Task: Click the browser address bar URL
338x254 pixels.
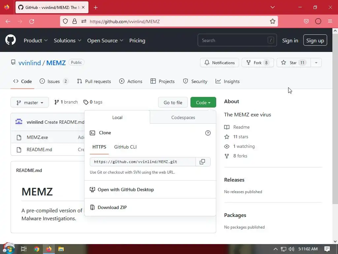Action: [124, 21]
